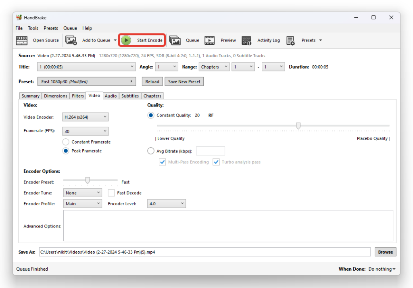Select Constant Quality radio button
This screenshot has height=288, width=413.
[151, 115]
